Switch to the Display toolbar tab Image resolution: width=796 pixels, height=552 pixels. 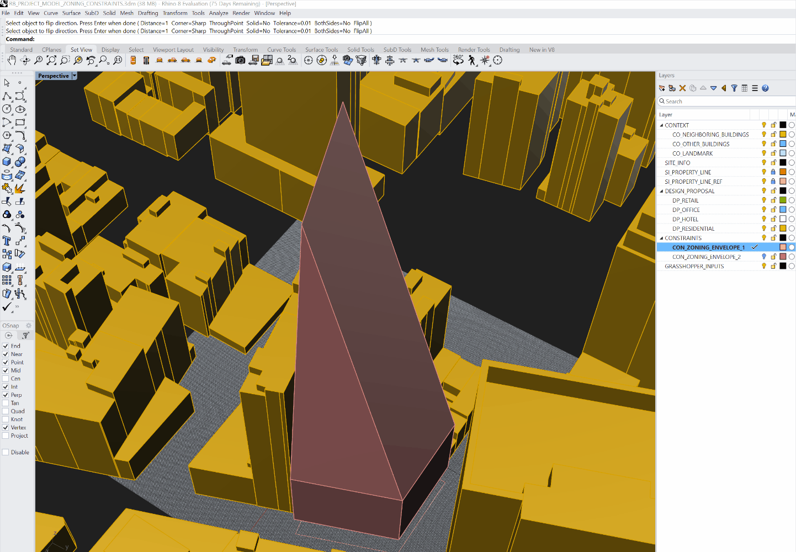(x=110, y=50)
